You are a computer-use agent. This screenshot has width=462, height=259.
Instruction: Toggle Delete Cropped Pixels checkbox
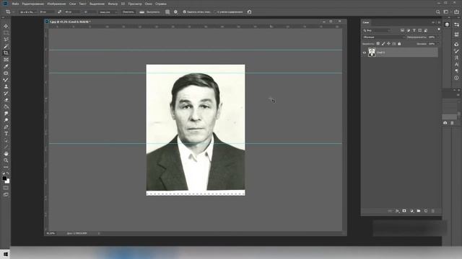pos(185,12)
